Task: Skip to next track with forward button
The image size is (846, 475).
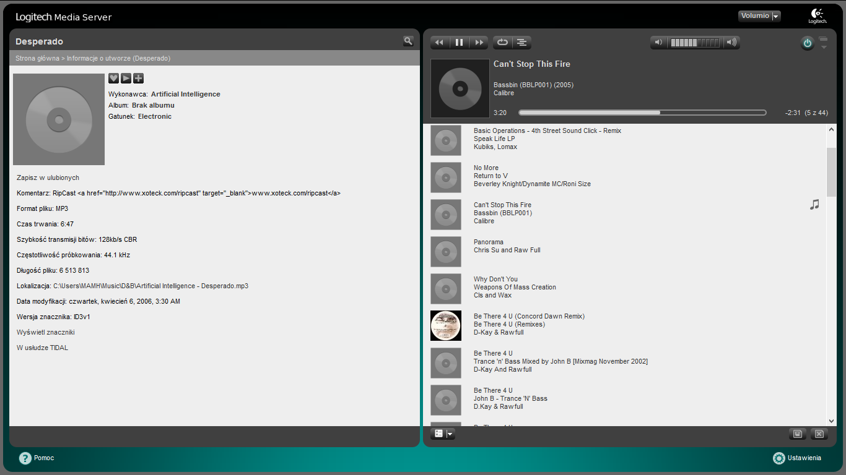Action: pos(479,43)
